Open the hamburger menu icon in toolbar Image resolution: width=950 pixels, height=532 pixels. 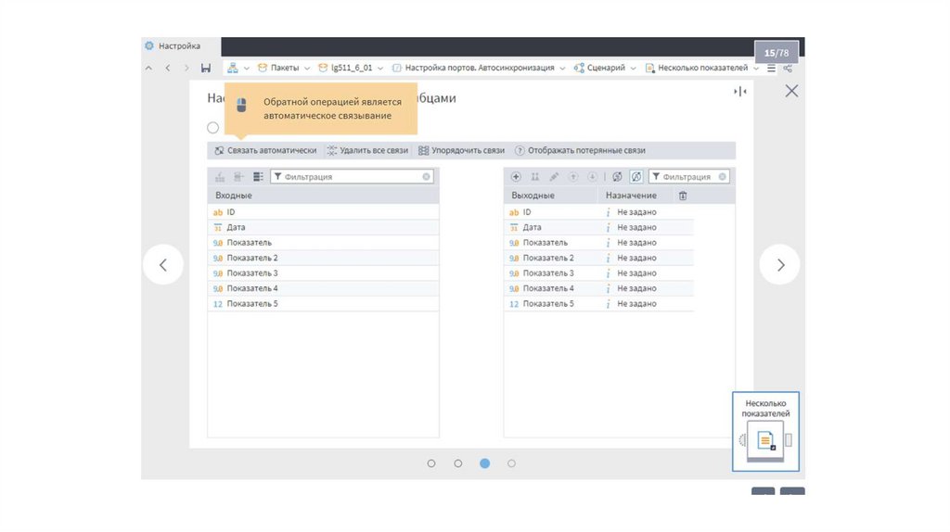[771, 68]
